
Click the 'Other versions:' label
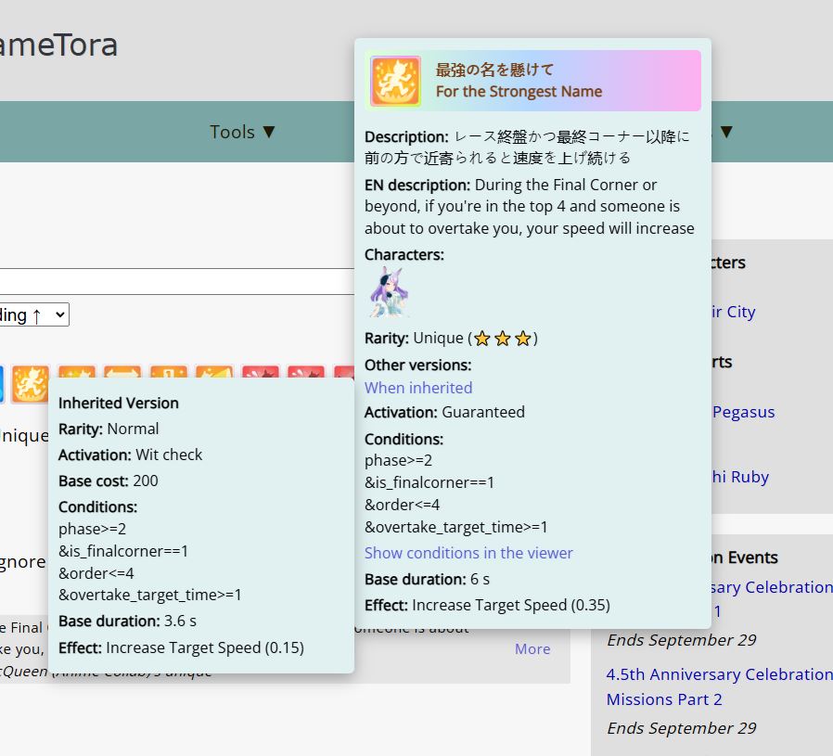(418, 365)
